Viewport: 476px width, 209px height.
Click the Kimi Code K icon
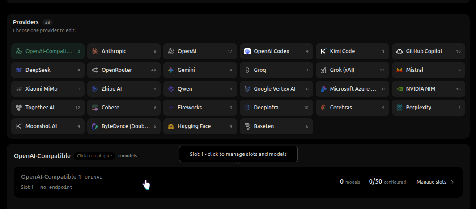323,51
